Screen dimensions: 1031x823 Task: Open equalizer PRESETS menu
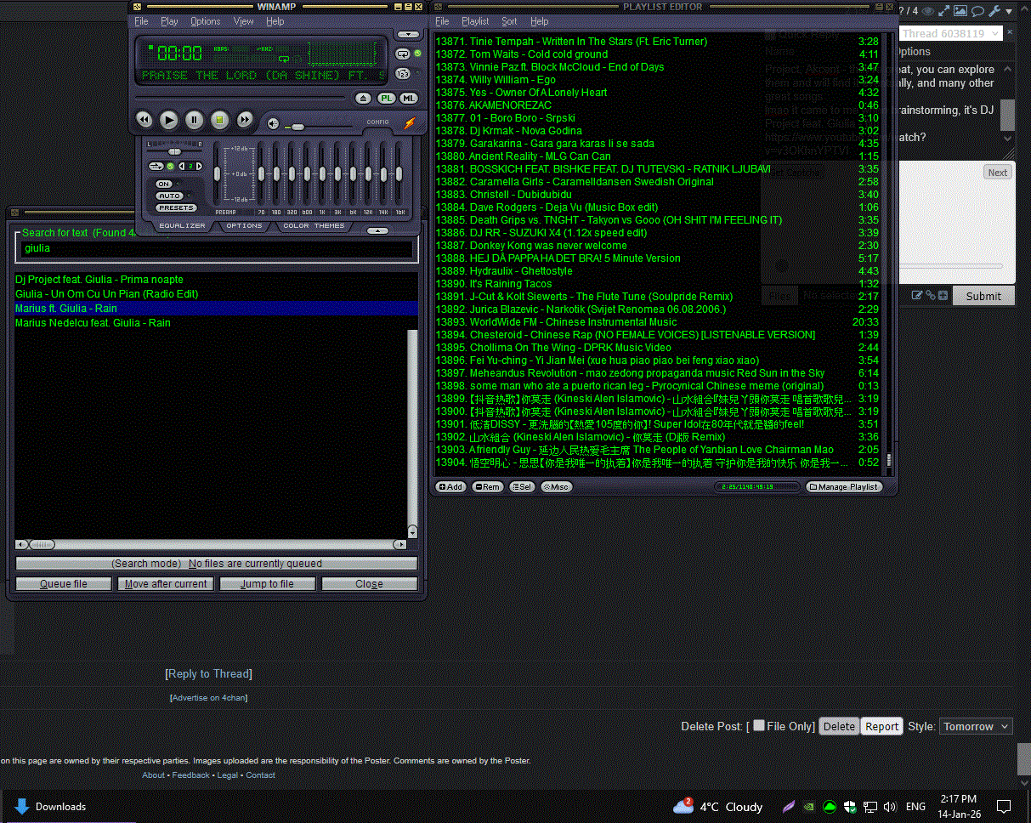176,207
